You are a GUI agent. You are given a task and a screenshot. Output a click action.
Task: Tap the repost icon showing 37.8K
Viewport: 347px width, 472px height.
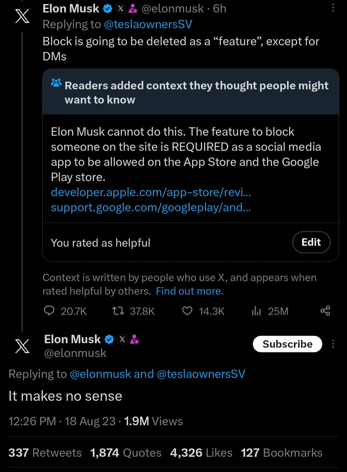(118, 311)
